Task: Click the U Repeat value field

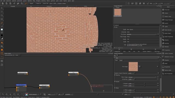Action: [131, 84]
